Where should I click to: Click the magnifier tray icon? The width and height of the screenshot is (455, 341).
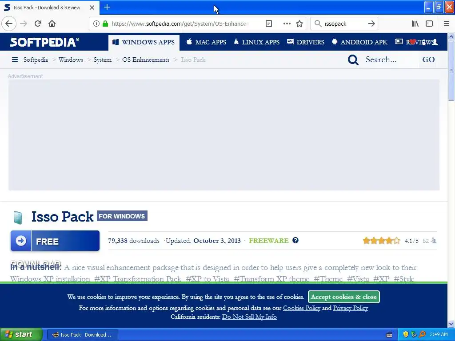422,335
